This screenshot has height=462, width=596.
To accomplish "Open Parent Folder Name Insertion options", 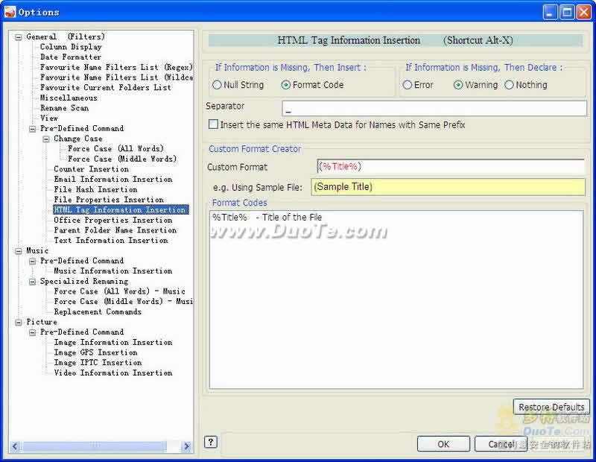I will pos(115,230).
